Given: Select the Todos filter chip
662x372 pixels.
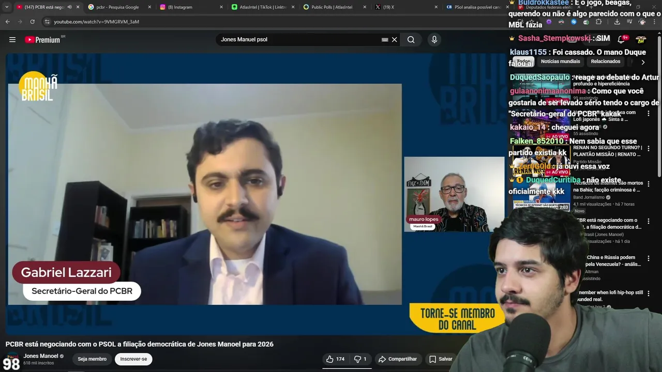Looking at the screenshot, I should 523,61.
